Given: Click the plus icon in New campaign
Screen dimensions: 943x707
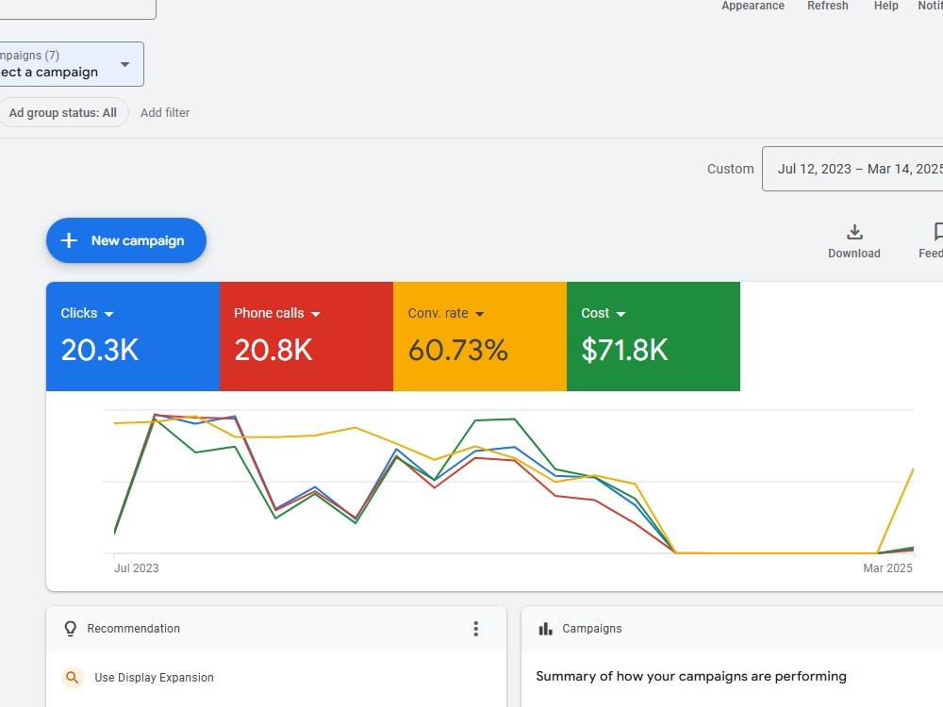Looking at the screenshot, I should 69,240.
